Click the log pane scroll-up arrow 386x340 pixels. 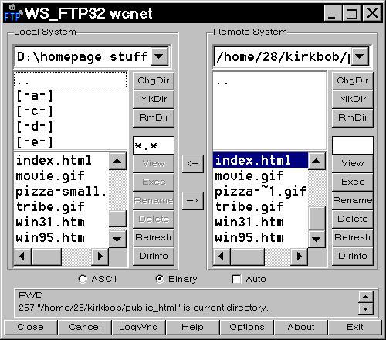[366, 297]
